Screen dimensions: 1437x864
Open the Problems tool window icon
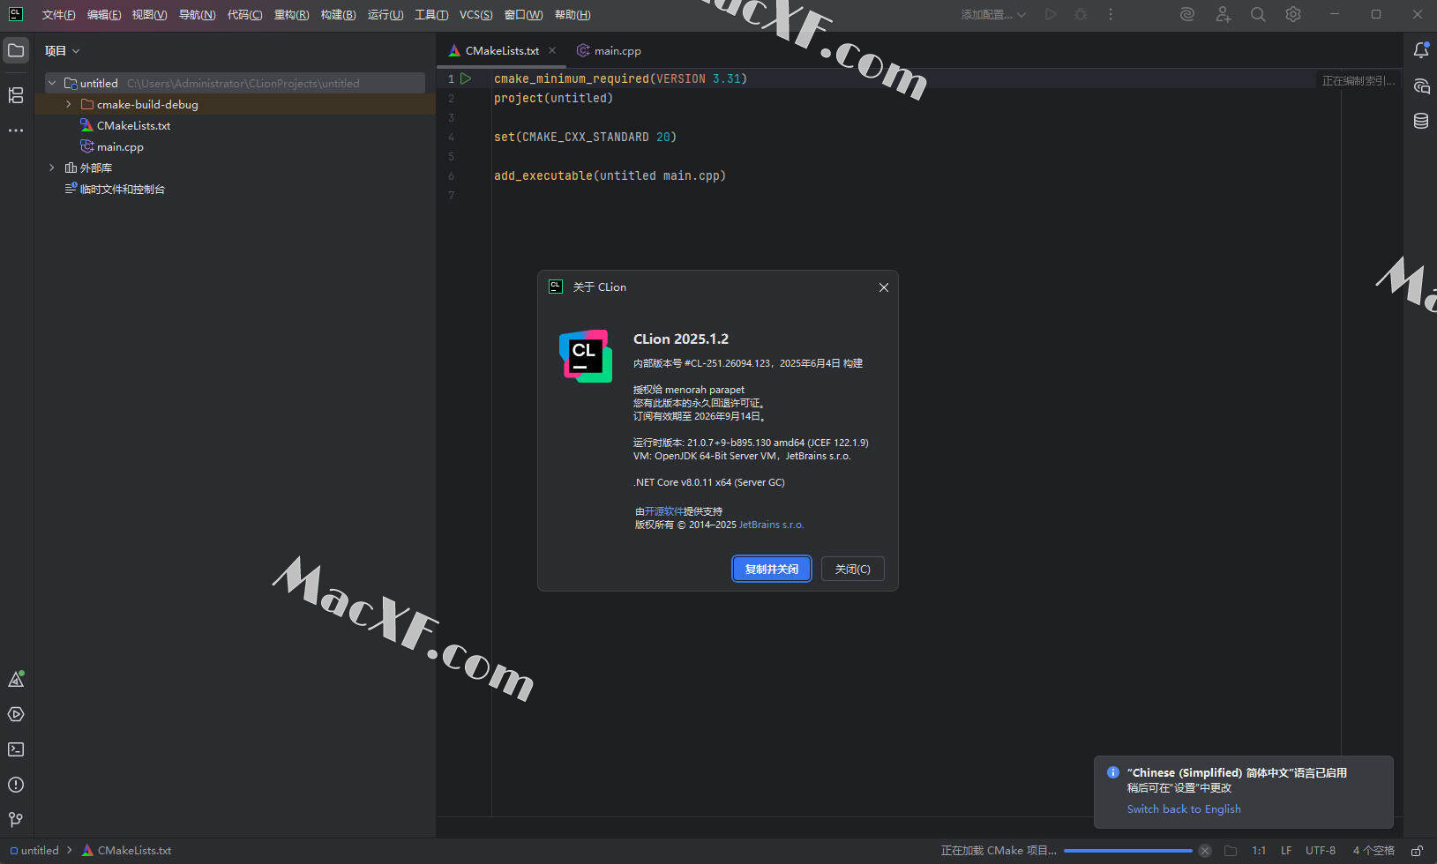[16, 785]
